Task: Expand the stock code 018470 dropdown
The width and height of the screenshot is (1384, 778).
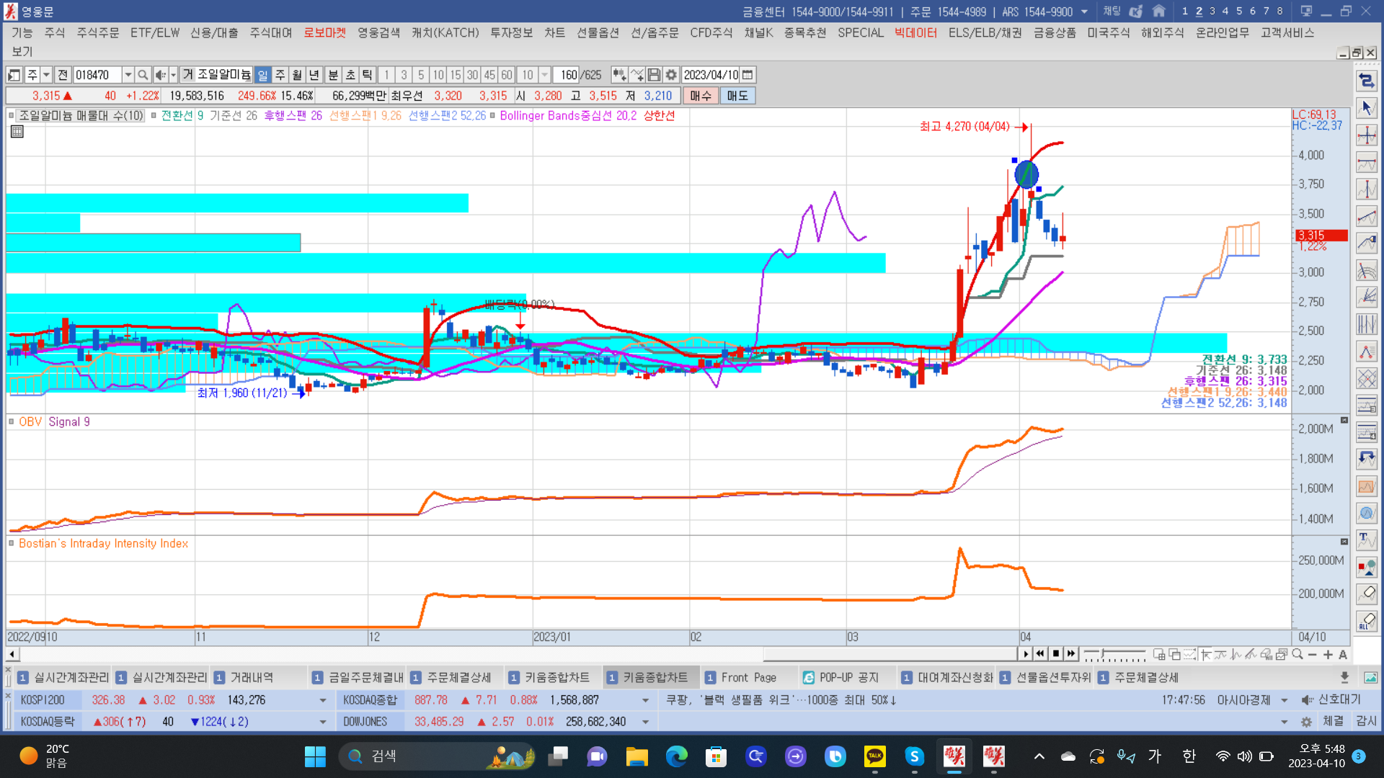Action: click(128, 75)
